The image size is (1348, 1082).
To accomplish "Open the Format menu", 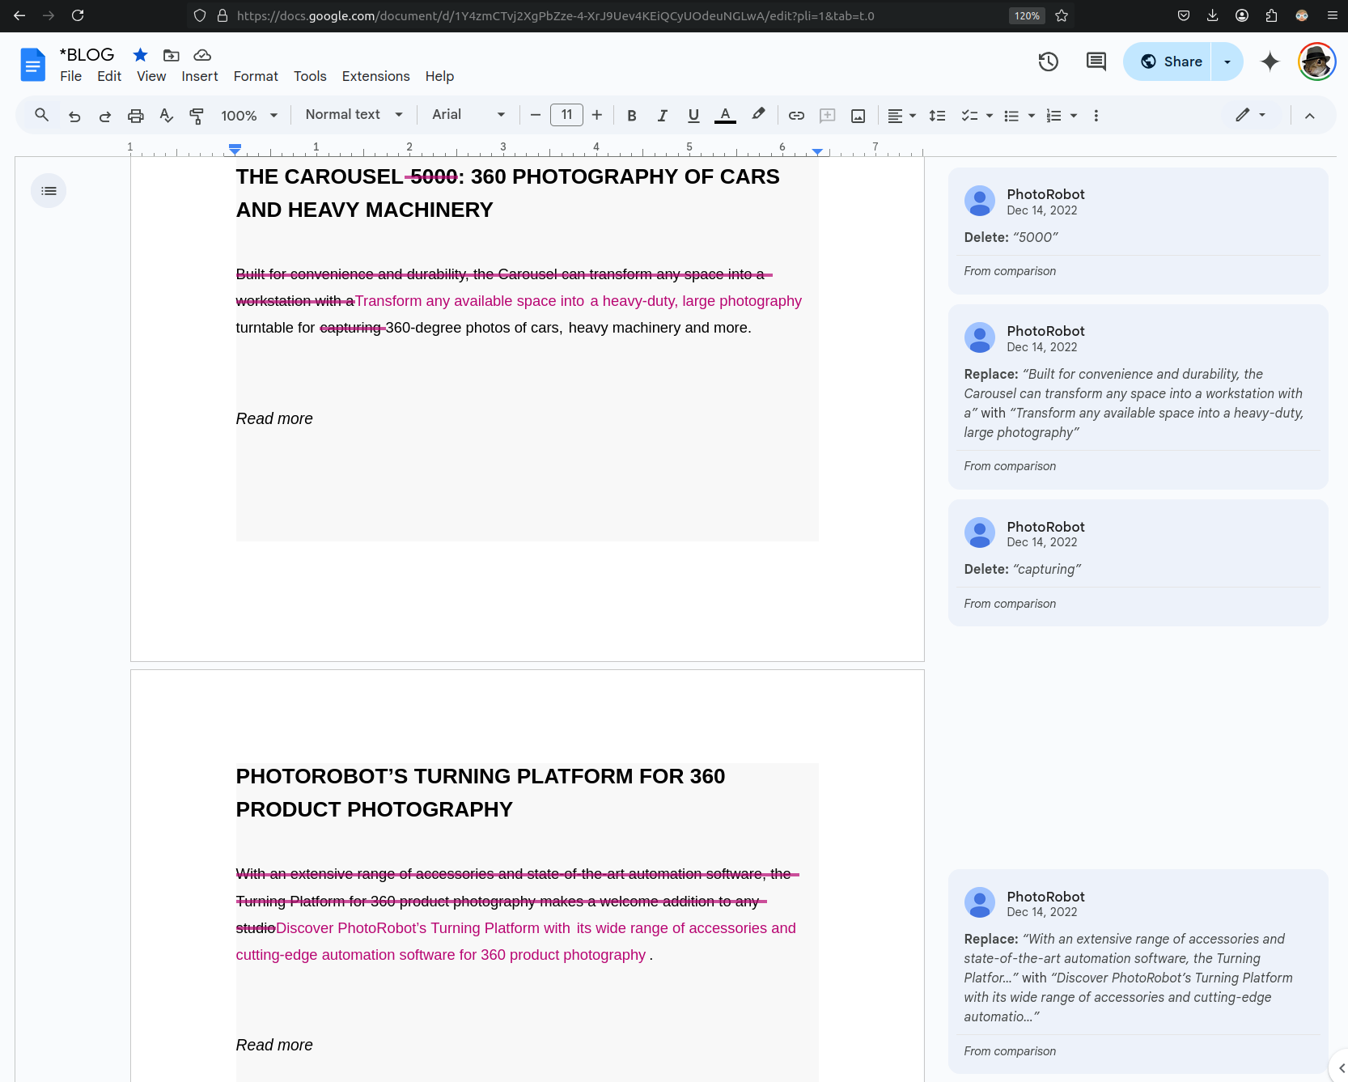I will tap(256, 76).
